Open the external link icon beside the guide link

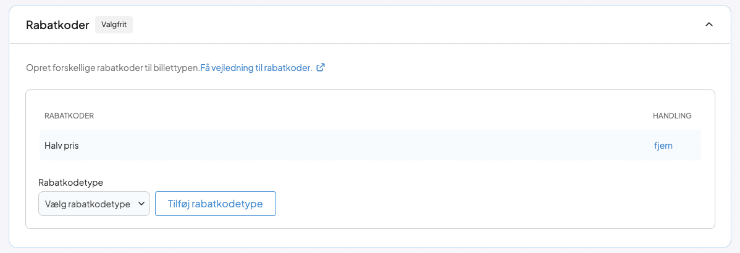click(321, 68)
